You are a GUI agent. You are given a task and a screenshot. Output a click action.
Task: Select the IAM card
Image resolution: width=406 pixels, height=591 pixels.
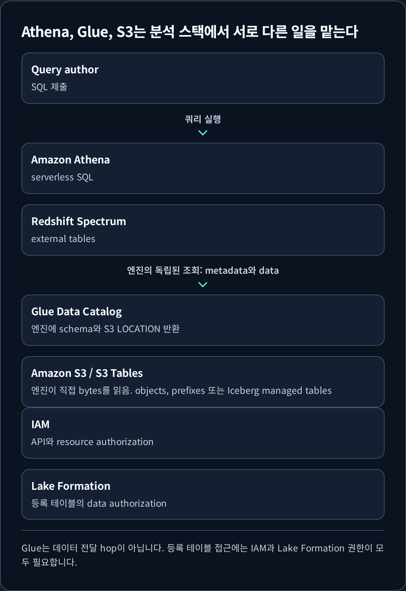click(x=203, y=433)
